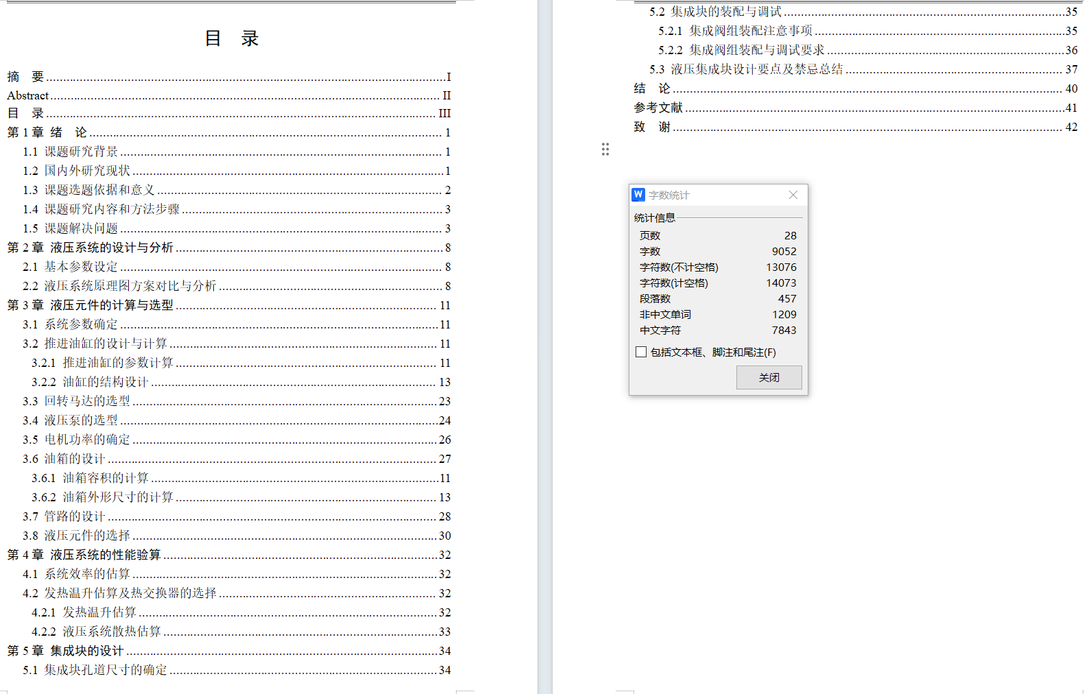1084x694 pixels.
Task: Click 1.5 课题解决问题 entry
Action: 237,228
